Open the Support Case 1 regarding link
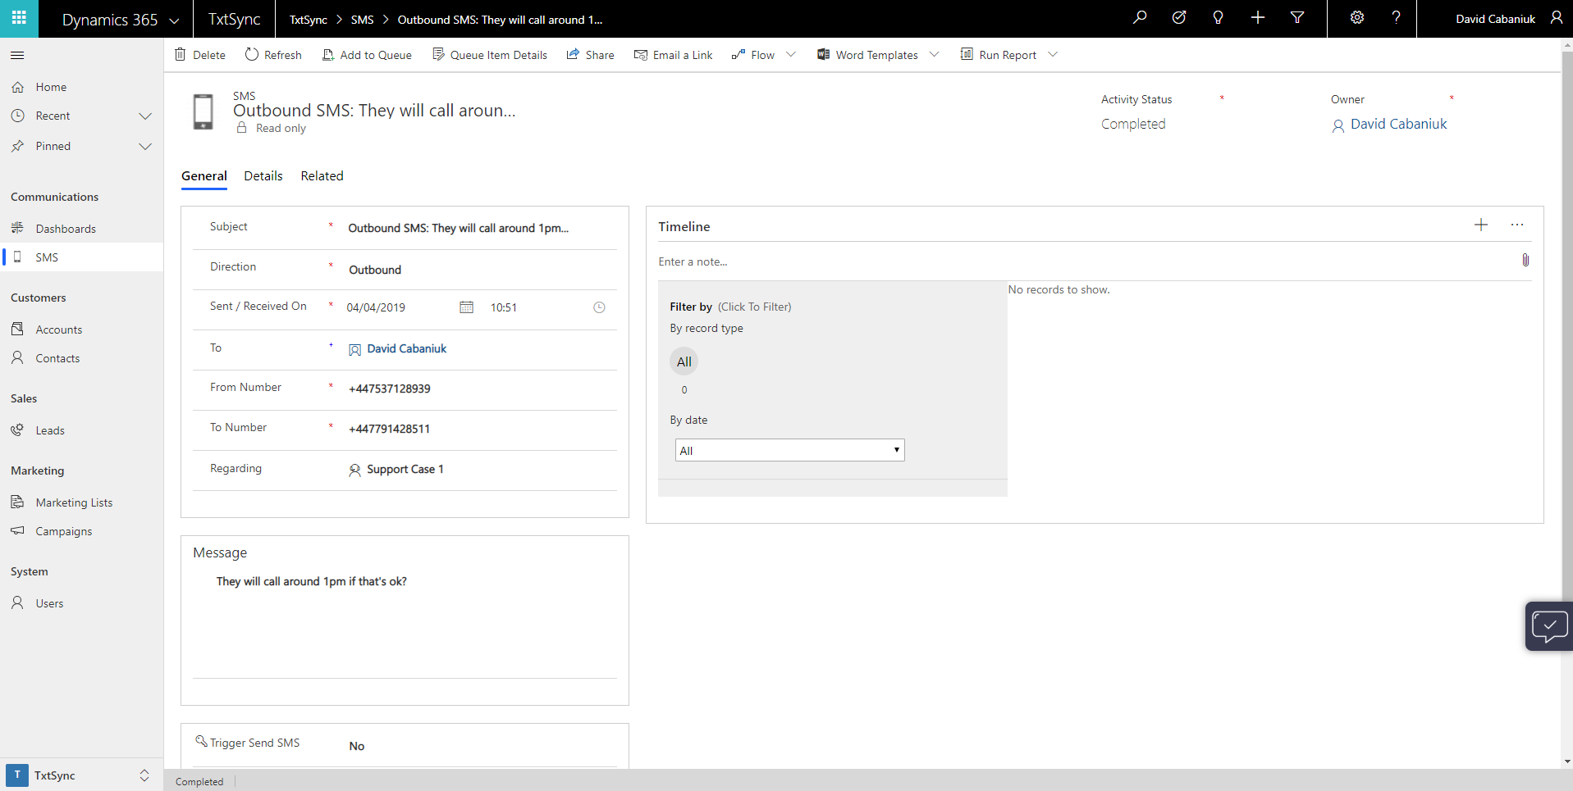The image size is (1573, 791). click(405, 470)
